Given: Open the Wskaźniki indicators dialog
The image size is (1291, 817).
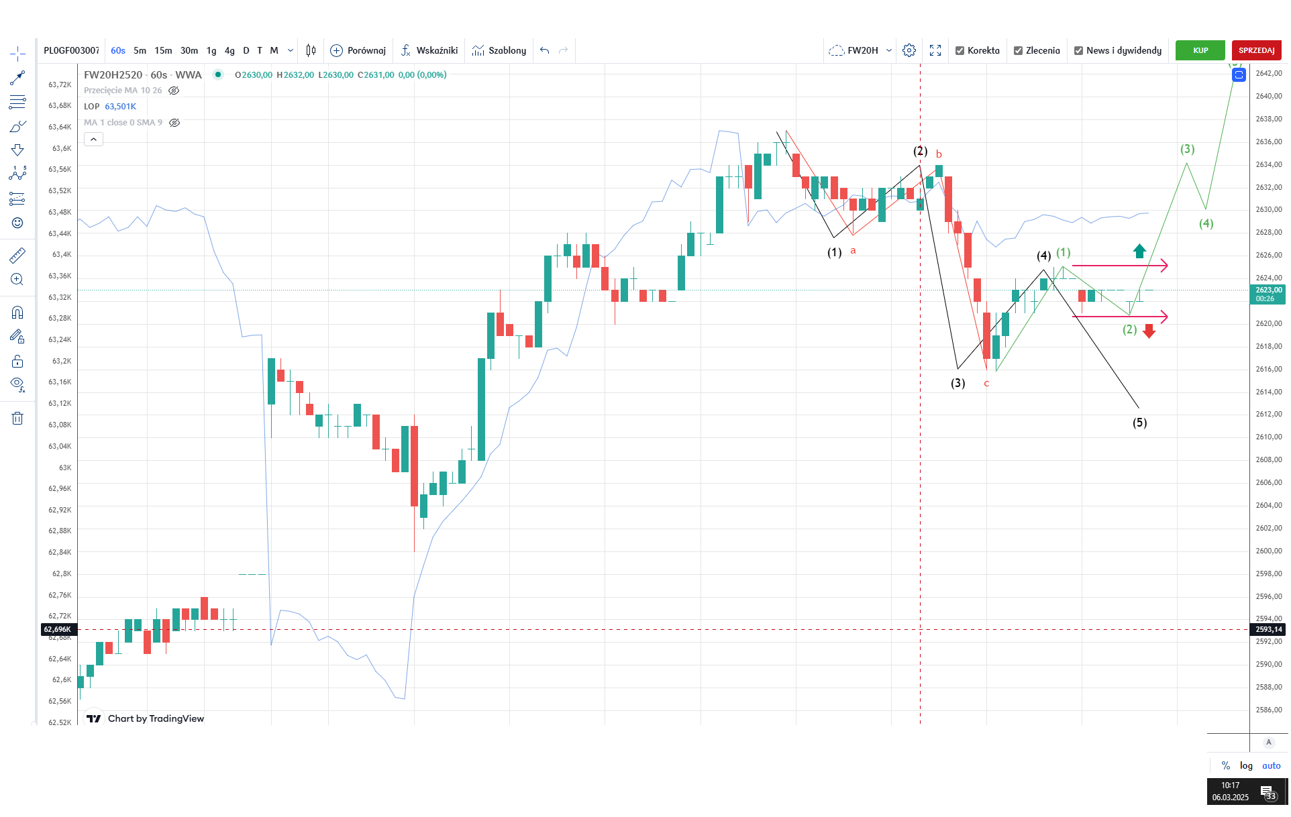Looking at the screenshot, I should tap(429, 50).
